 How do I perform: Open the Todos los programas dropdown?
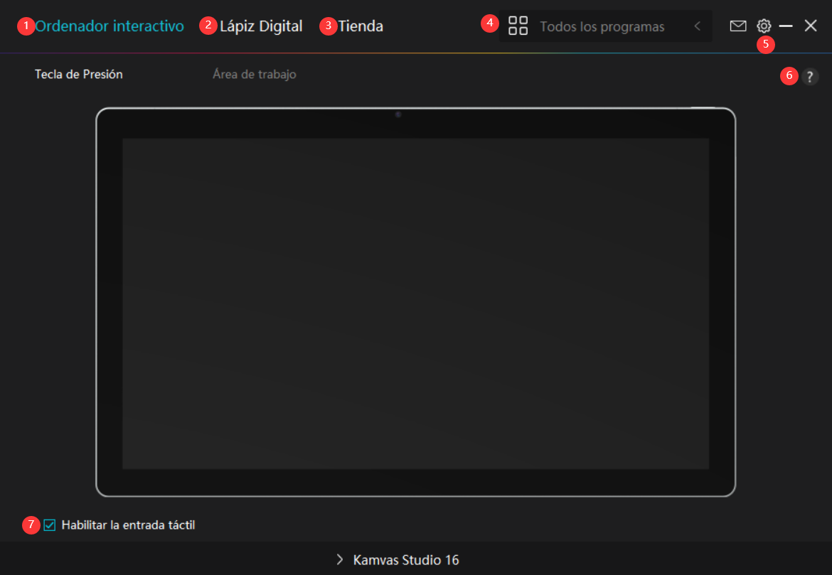[602, 26]
